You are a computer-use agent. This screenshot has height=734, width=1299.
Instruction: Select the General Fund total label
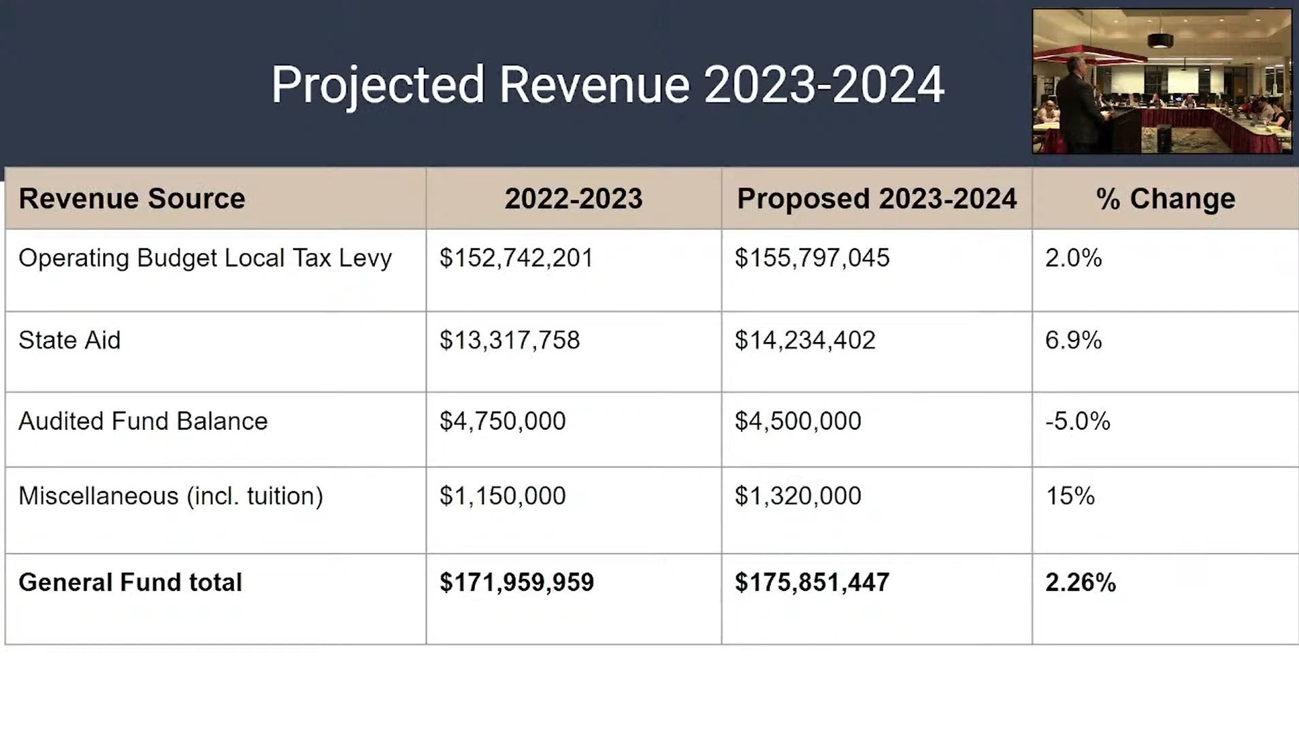pyautogui.click(x=130, y=582)
